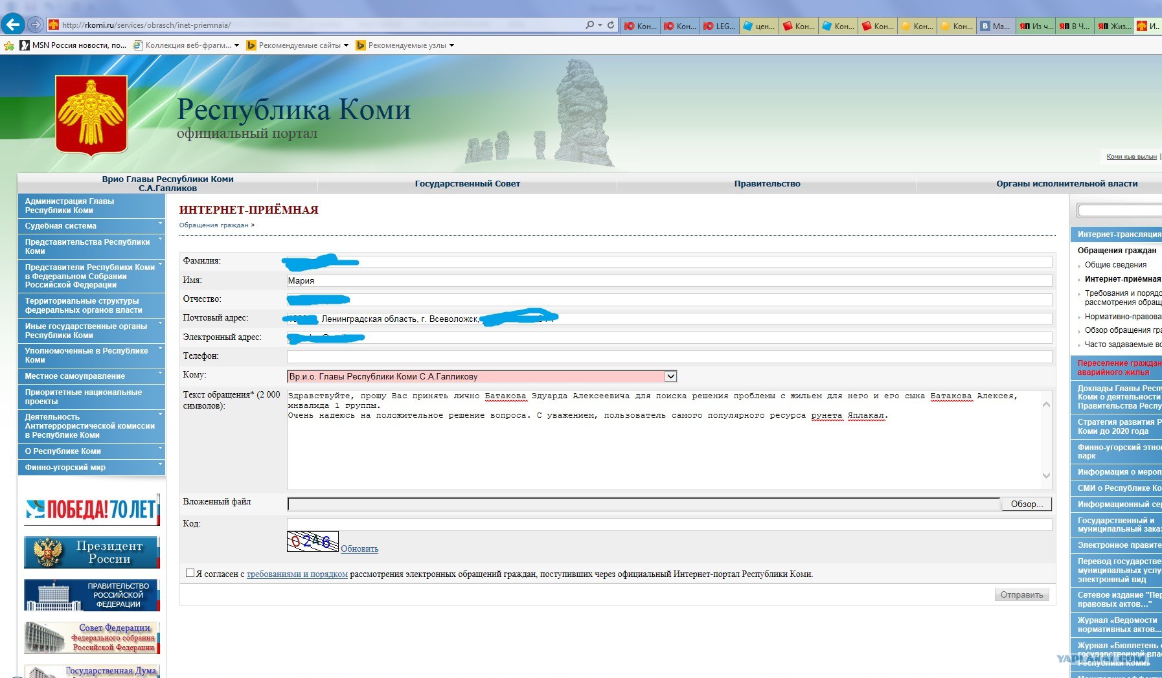
Task: Click the site search box in right column
Action: coord(1119,210)
